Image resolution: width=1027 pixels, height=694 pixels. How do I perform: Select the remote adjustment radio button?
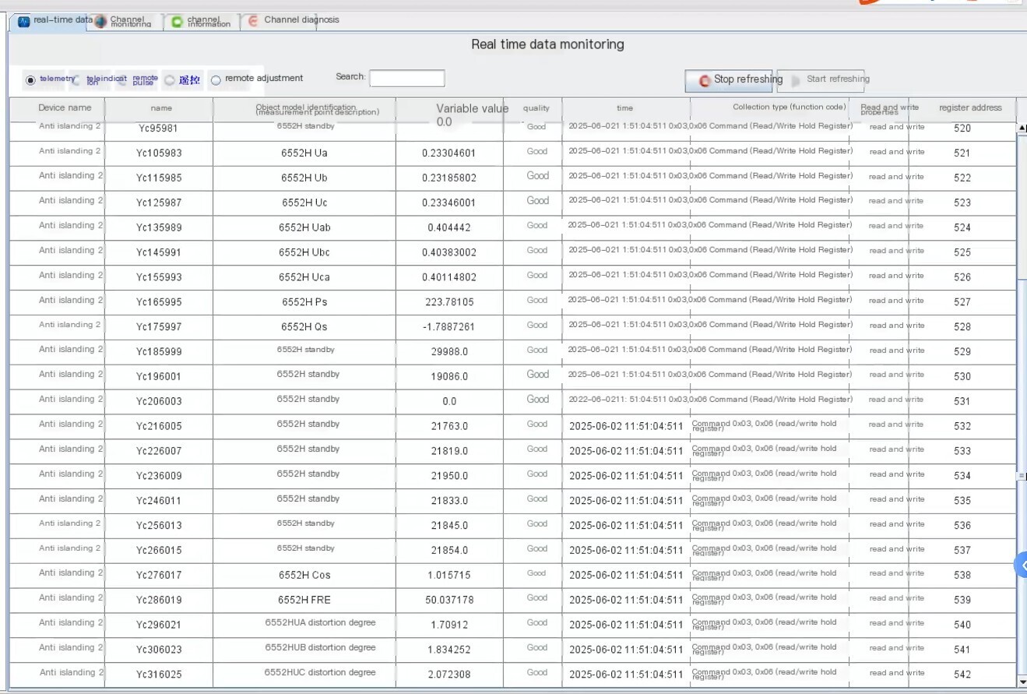click(x=216, y=79)
